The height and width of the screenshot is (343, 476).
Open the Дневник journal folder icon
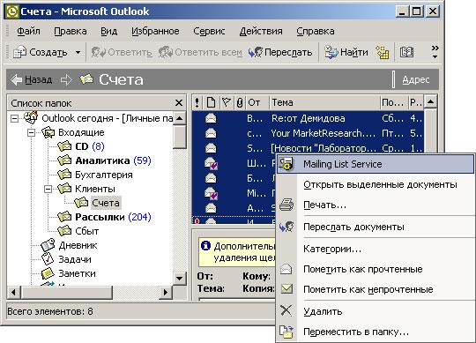tap(48, 245)
